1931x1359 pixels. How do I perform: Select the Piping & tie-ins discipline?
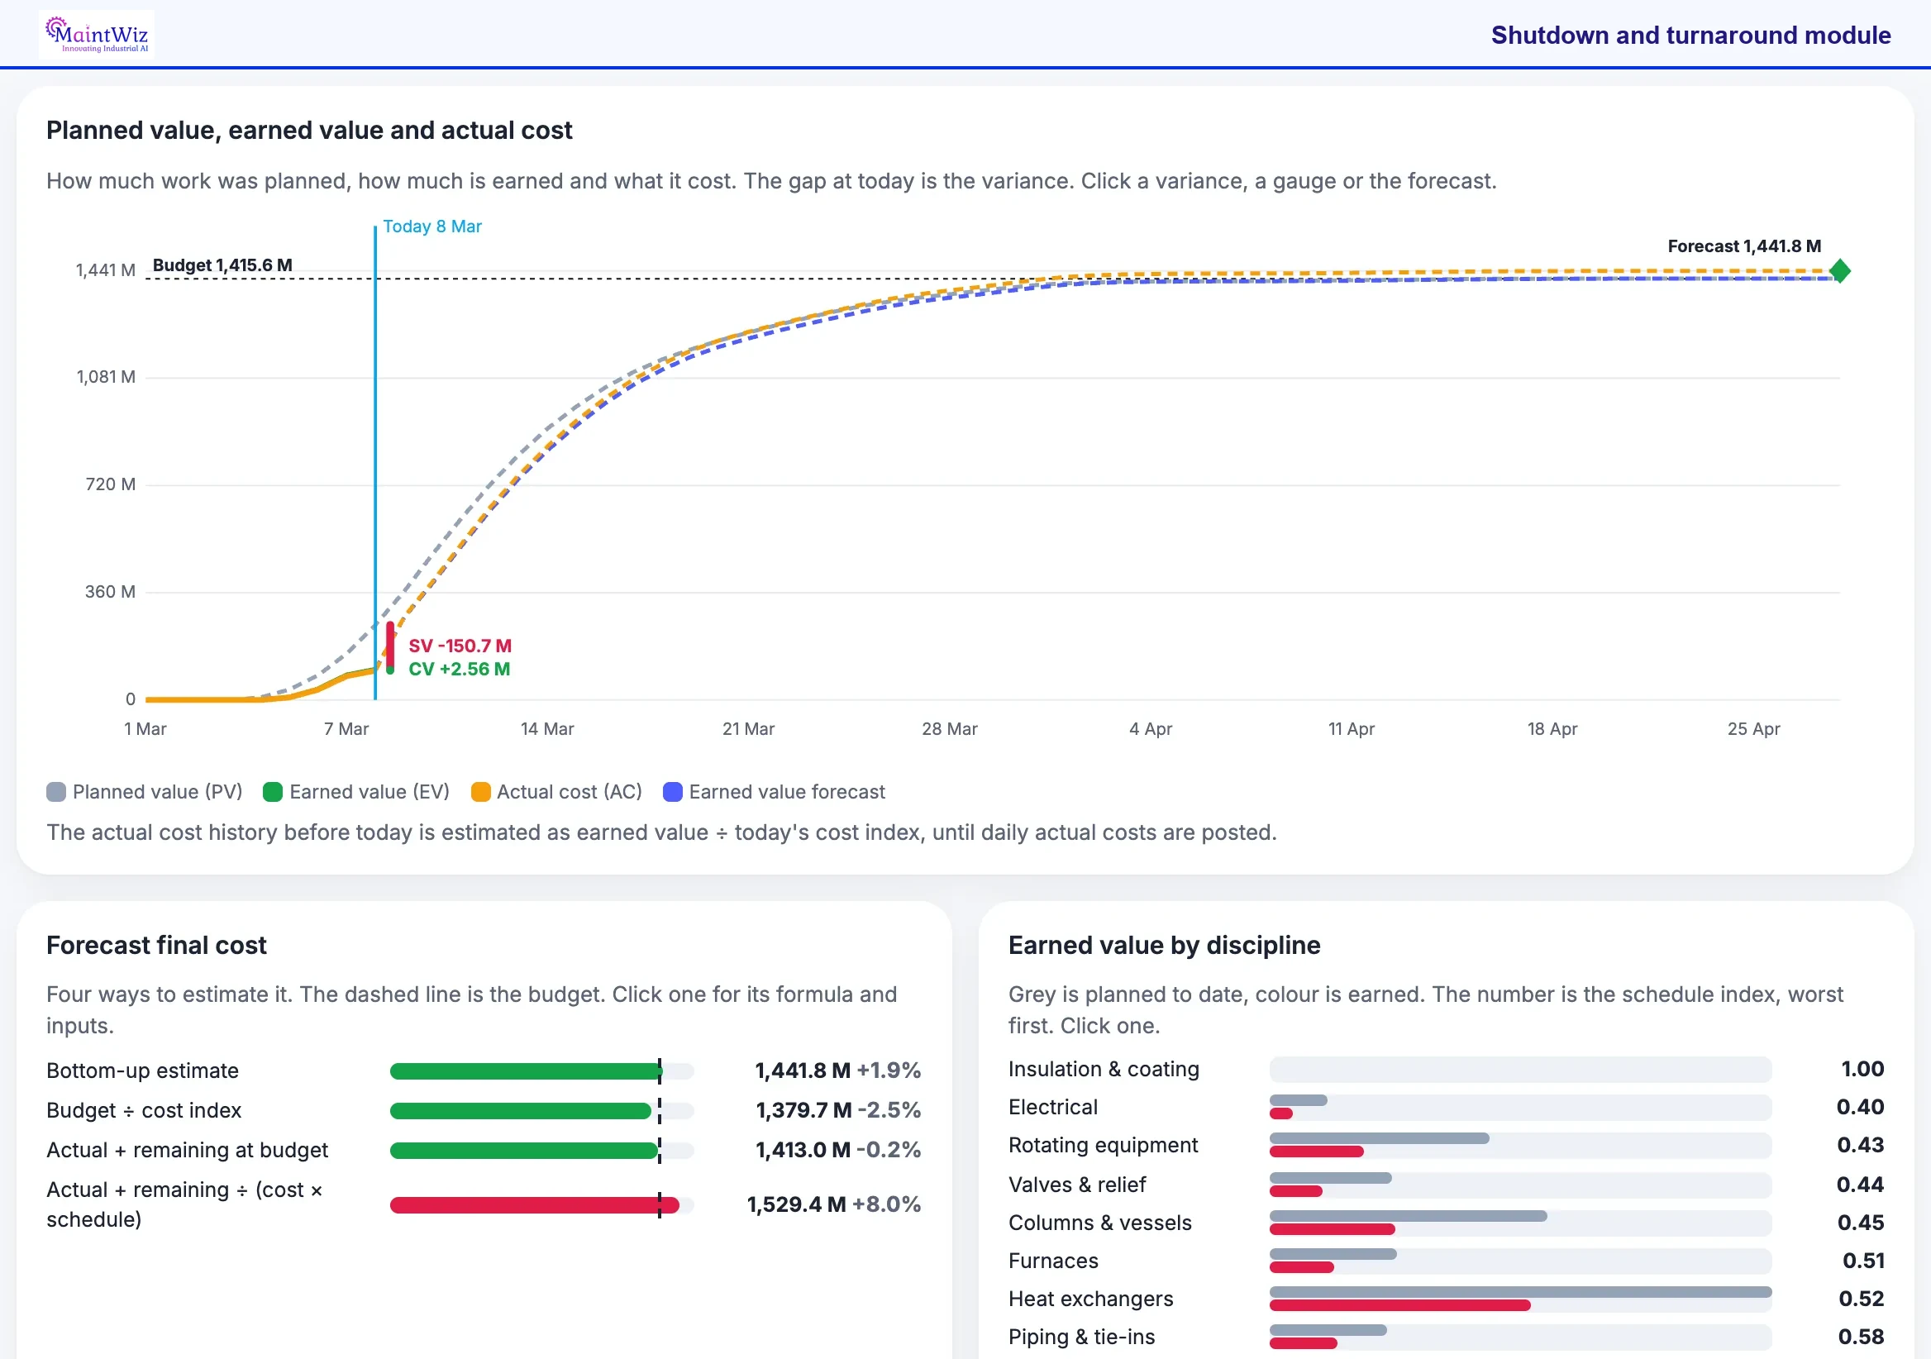click(x=1447, y=1338)
